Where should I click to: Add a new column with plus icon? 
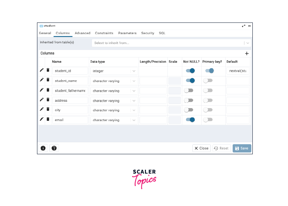click(247, 54)
